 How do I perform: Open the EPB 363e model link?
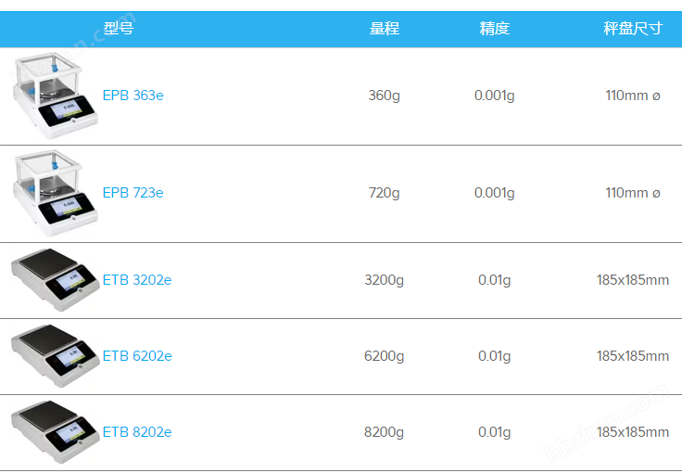click(133, 96)
